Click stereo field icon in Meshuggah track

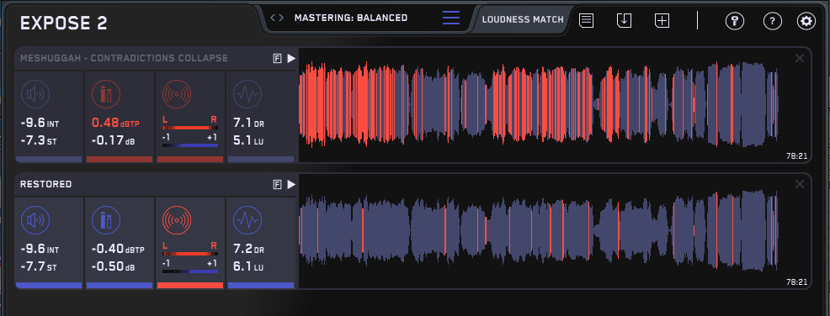pos(177,95)
